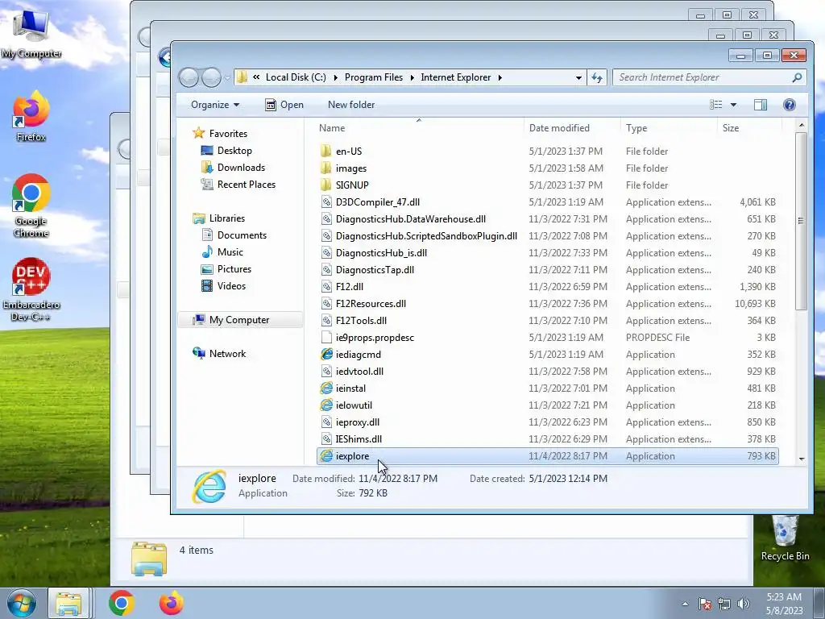
Task: Click the Local Disk (C:) breadcrumb
Action: pos(296,77)
